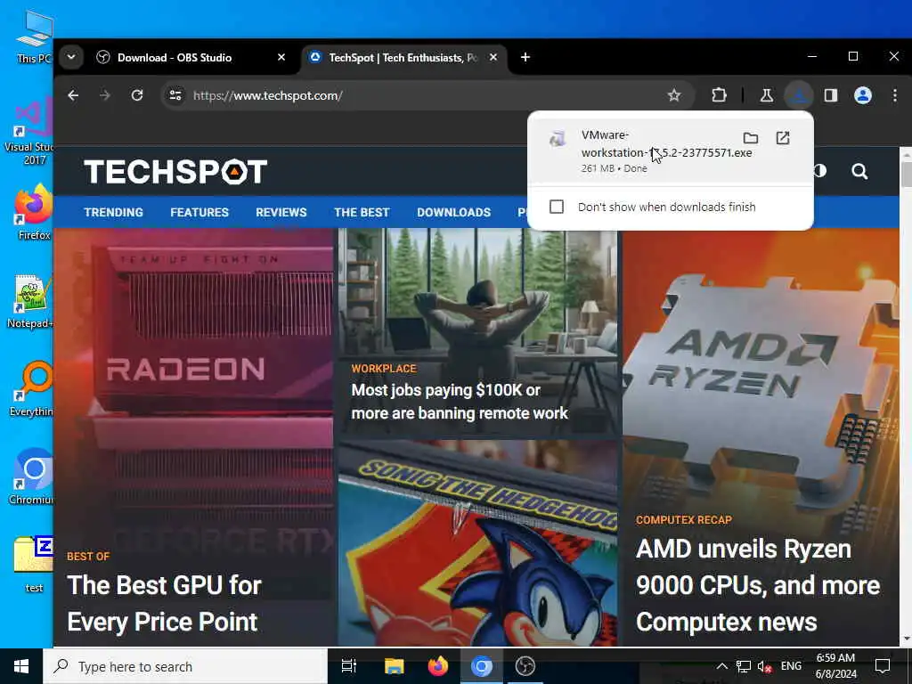Toggle the browser side panel icon
912x684 pixels.
click(x=831, y=95)
